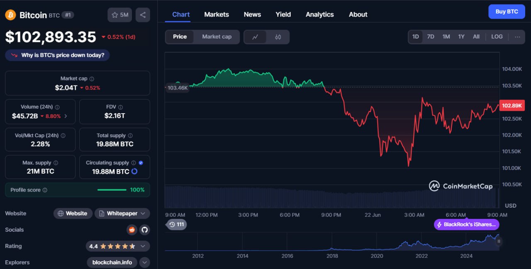
Task: Click the #1 rank badge
Action: pos(68,15)
